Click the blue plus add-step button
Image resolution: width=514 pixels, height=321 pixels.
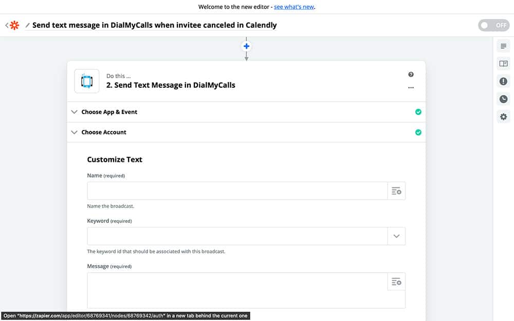[x=246, y=46]
